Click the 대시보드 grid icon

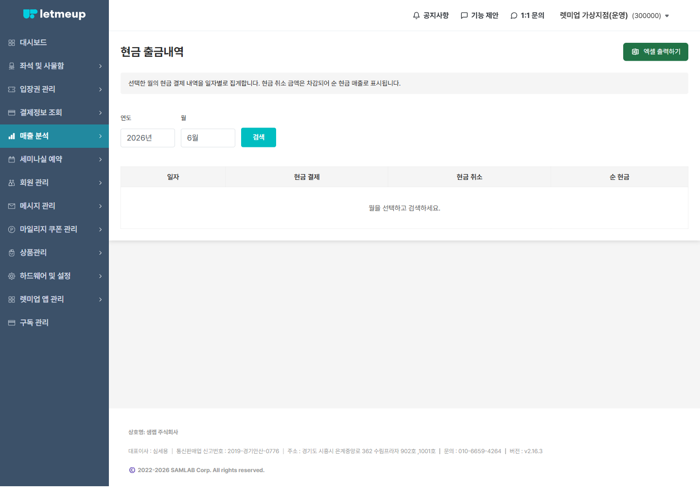click(x=12, y=43)
